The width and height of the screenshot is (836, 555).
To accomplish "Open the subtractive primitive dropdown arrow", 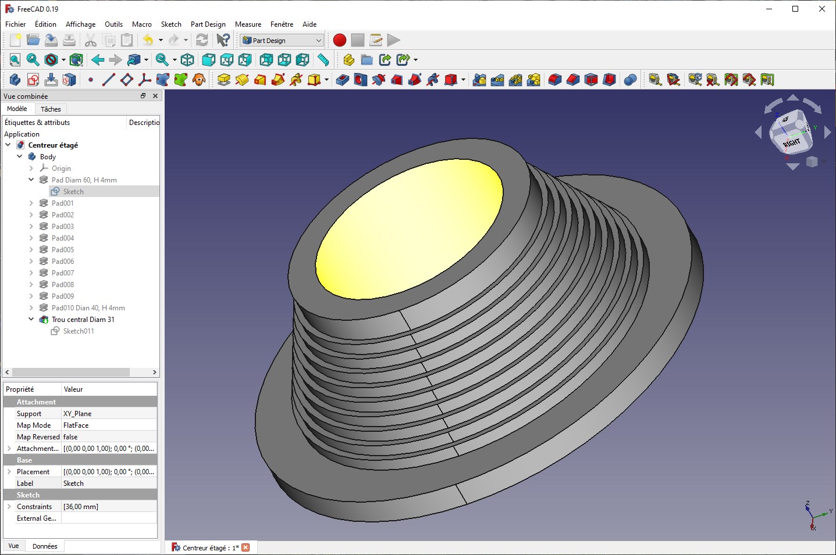I will pyautogui.click(x=463, y=80).
